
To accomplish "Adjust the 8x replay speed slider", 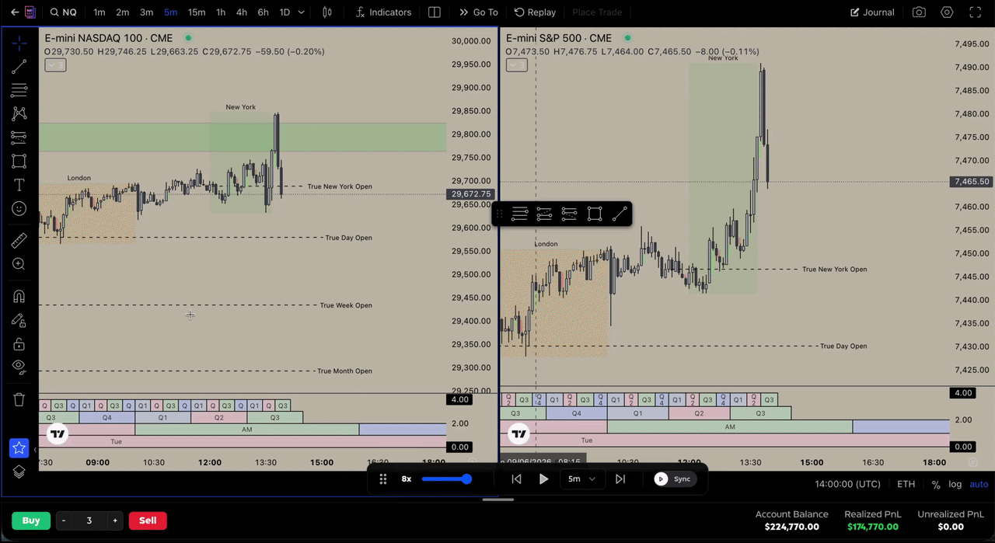I will tap(445, 479).
